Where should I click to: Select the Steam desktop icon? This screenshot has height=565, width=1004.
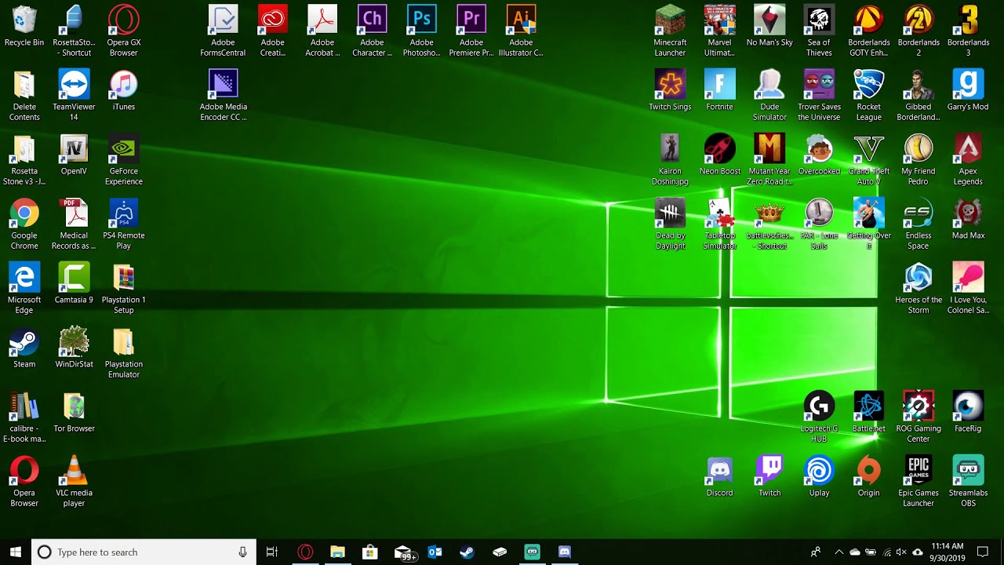coord(24,348)
